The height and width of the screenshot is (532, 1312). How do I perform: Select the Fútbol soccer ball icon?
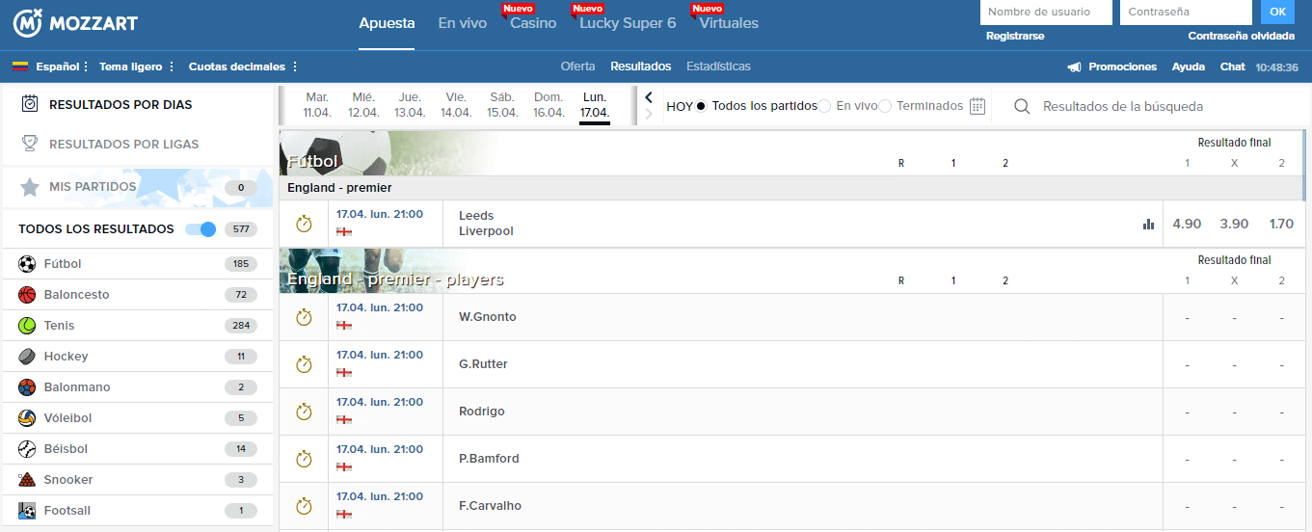click(x=27, y=264)
